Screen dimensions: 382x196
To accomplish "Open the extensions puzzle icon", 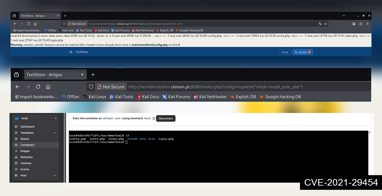I will tap(361, 24).
